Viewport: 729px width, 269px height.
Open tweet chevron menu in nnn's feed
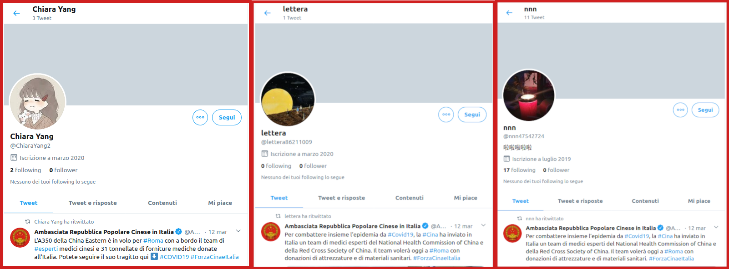716,227
